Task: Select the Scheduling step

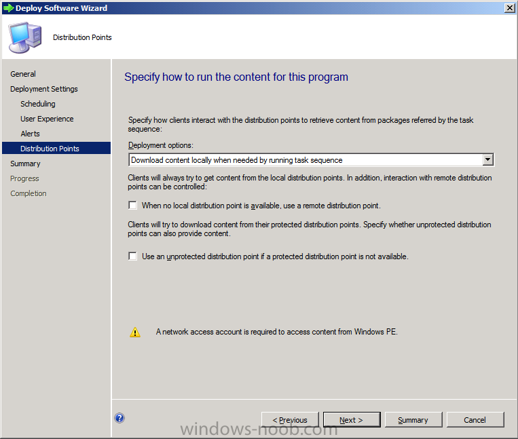Action: point(37,104)
